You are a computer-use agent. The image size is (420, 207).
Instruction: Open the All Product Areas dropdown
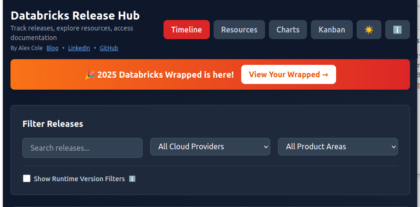click(338, 147)
